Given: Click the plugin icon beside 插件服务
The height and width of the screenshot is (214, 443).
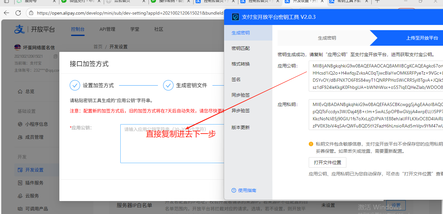Looking at the screenshot, I should pyautogui.click(x=20, y=183).
